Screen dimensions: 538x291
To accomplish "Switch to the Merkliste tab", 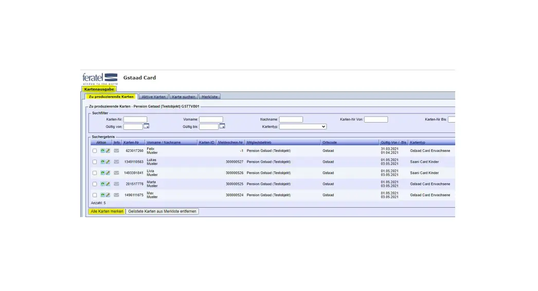I will coord(210,97).
